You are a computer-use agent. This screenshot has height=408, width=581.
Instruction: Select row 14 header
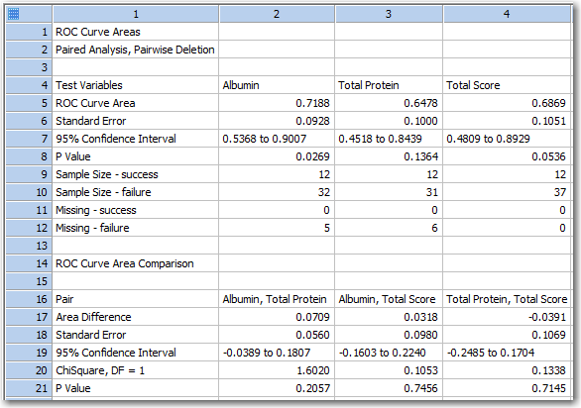click(29, 263)
